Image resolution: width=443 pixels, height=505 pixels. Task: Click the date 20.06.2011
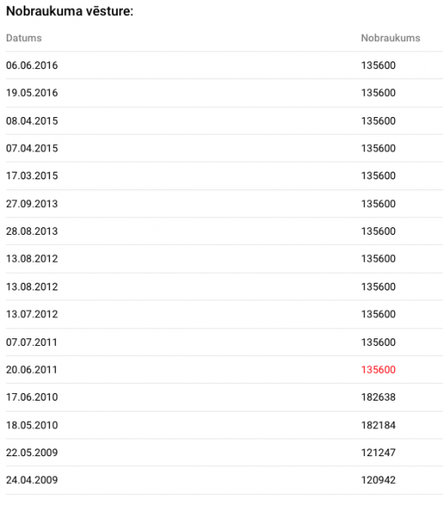click(x=31, y=369)
